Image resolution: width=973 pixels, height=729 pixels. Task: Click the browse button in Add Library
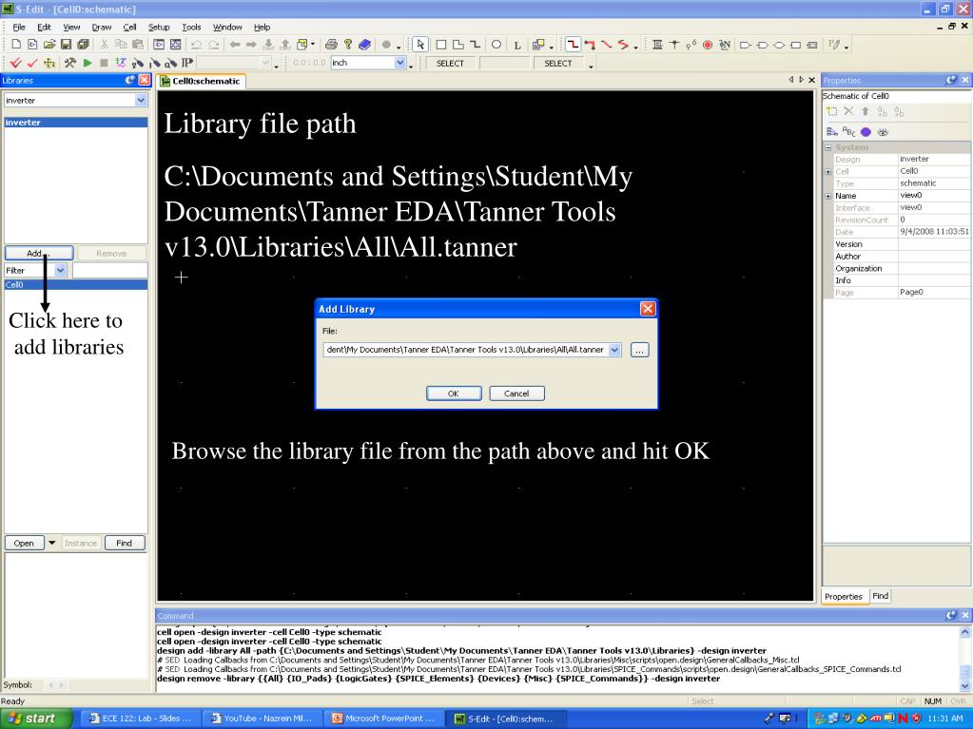[639, 350]
